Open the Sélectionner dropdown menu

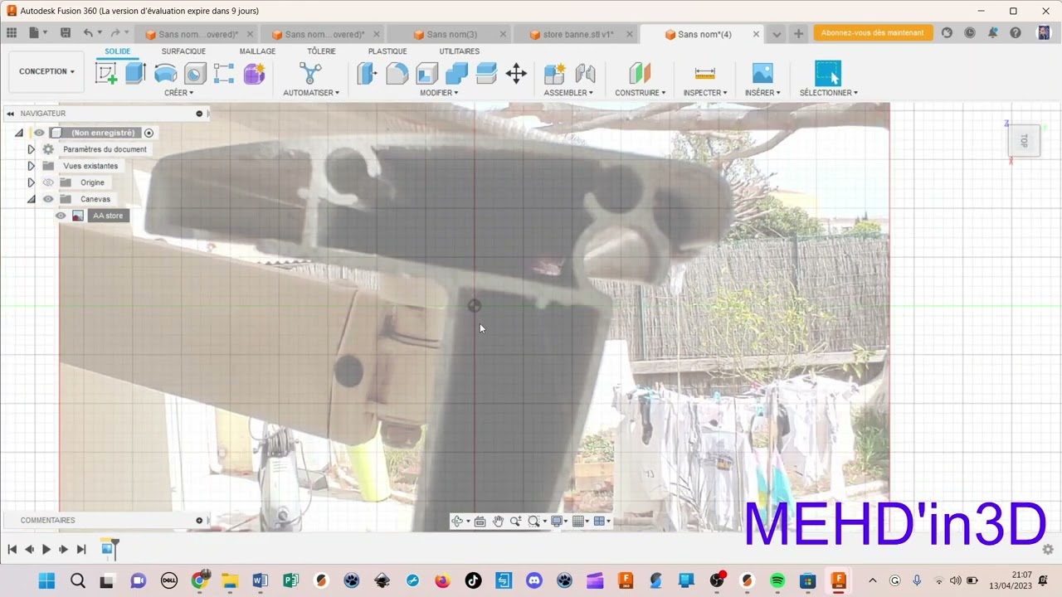829,93
